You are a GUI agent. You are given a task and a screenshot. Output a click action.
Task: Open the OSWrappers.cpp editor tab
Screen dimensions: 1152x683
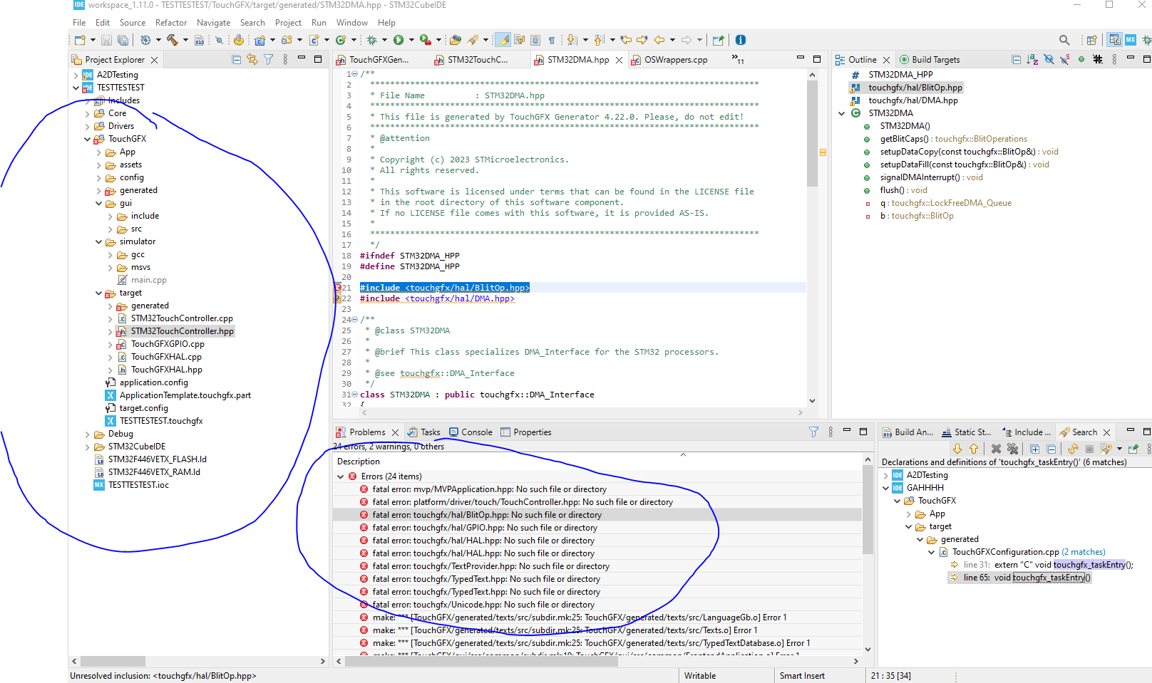click(675, 60)
